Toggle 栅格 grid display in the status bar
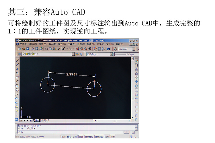 (69, 137)
